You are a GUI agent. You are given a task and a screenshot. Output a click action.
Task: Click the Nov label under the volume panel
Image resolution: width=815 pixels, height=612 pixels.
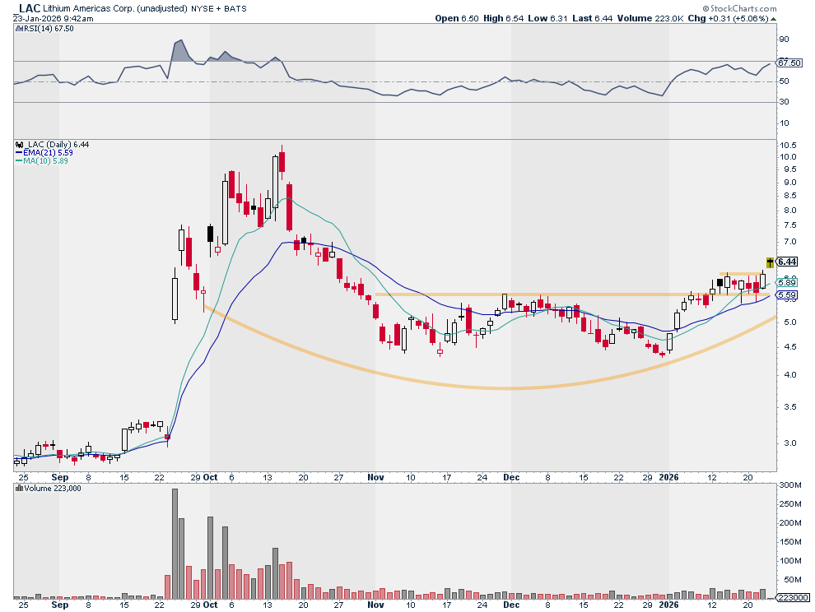[x=375, y=605]
